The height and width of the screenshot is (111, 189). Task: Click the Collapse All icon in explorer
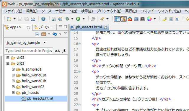[37, 34]
